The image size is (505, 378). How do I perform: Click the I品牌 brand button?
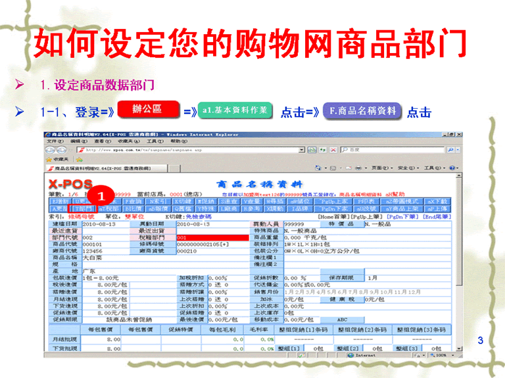pyautogui.click(x=300, y=209)
